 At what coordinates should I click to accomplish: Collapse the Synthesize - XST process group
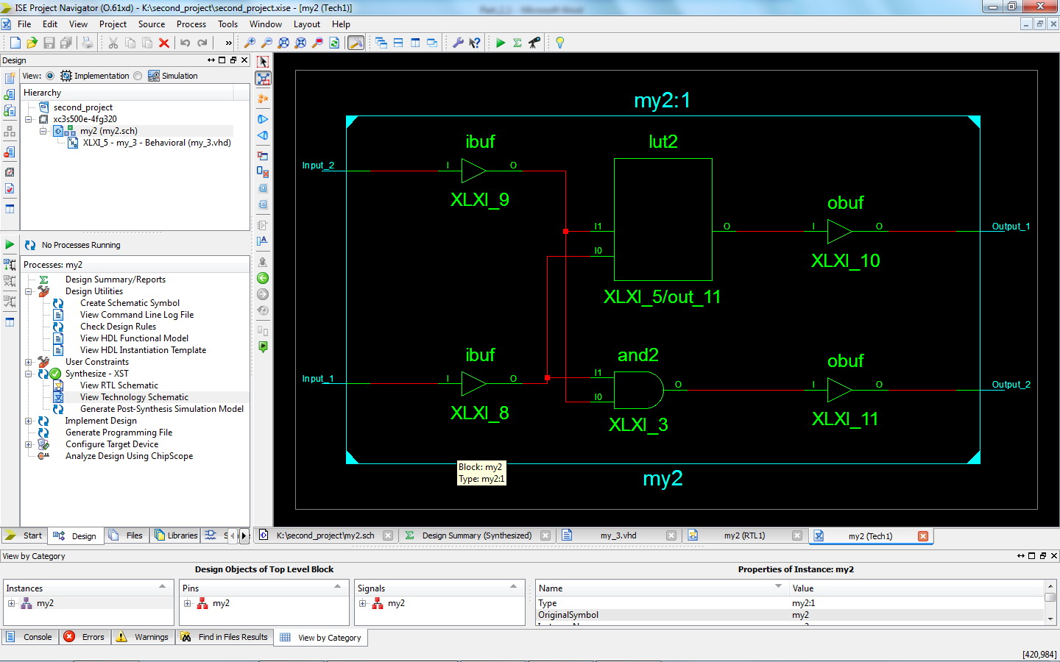click(x=29, y=374)
